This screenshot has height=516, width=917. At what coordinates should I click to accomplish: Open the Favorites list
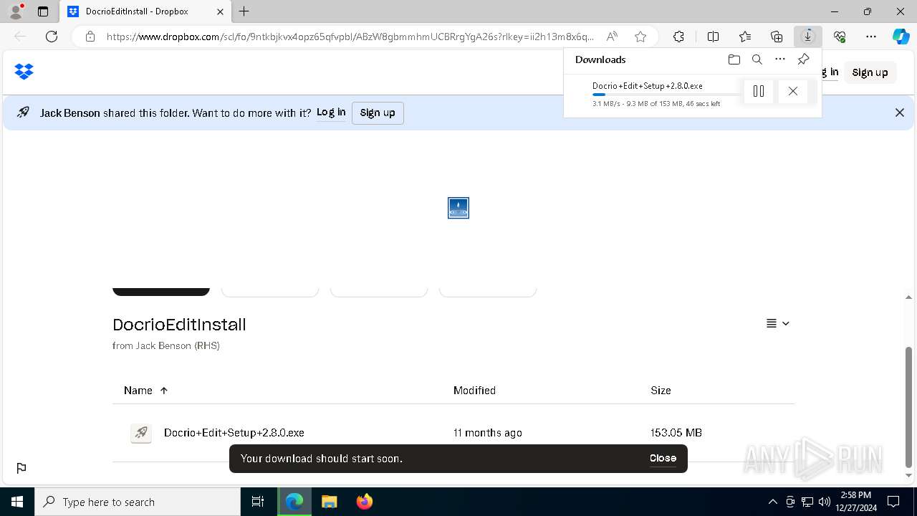pyautogui.click(x=745, y=37)
